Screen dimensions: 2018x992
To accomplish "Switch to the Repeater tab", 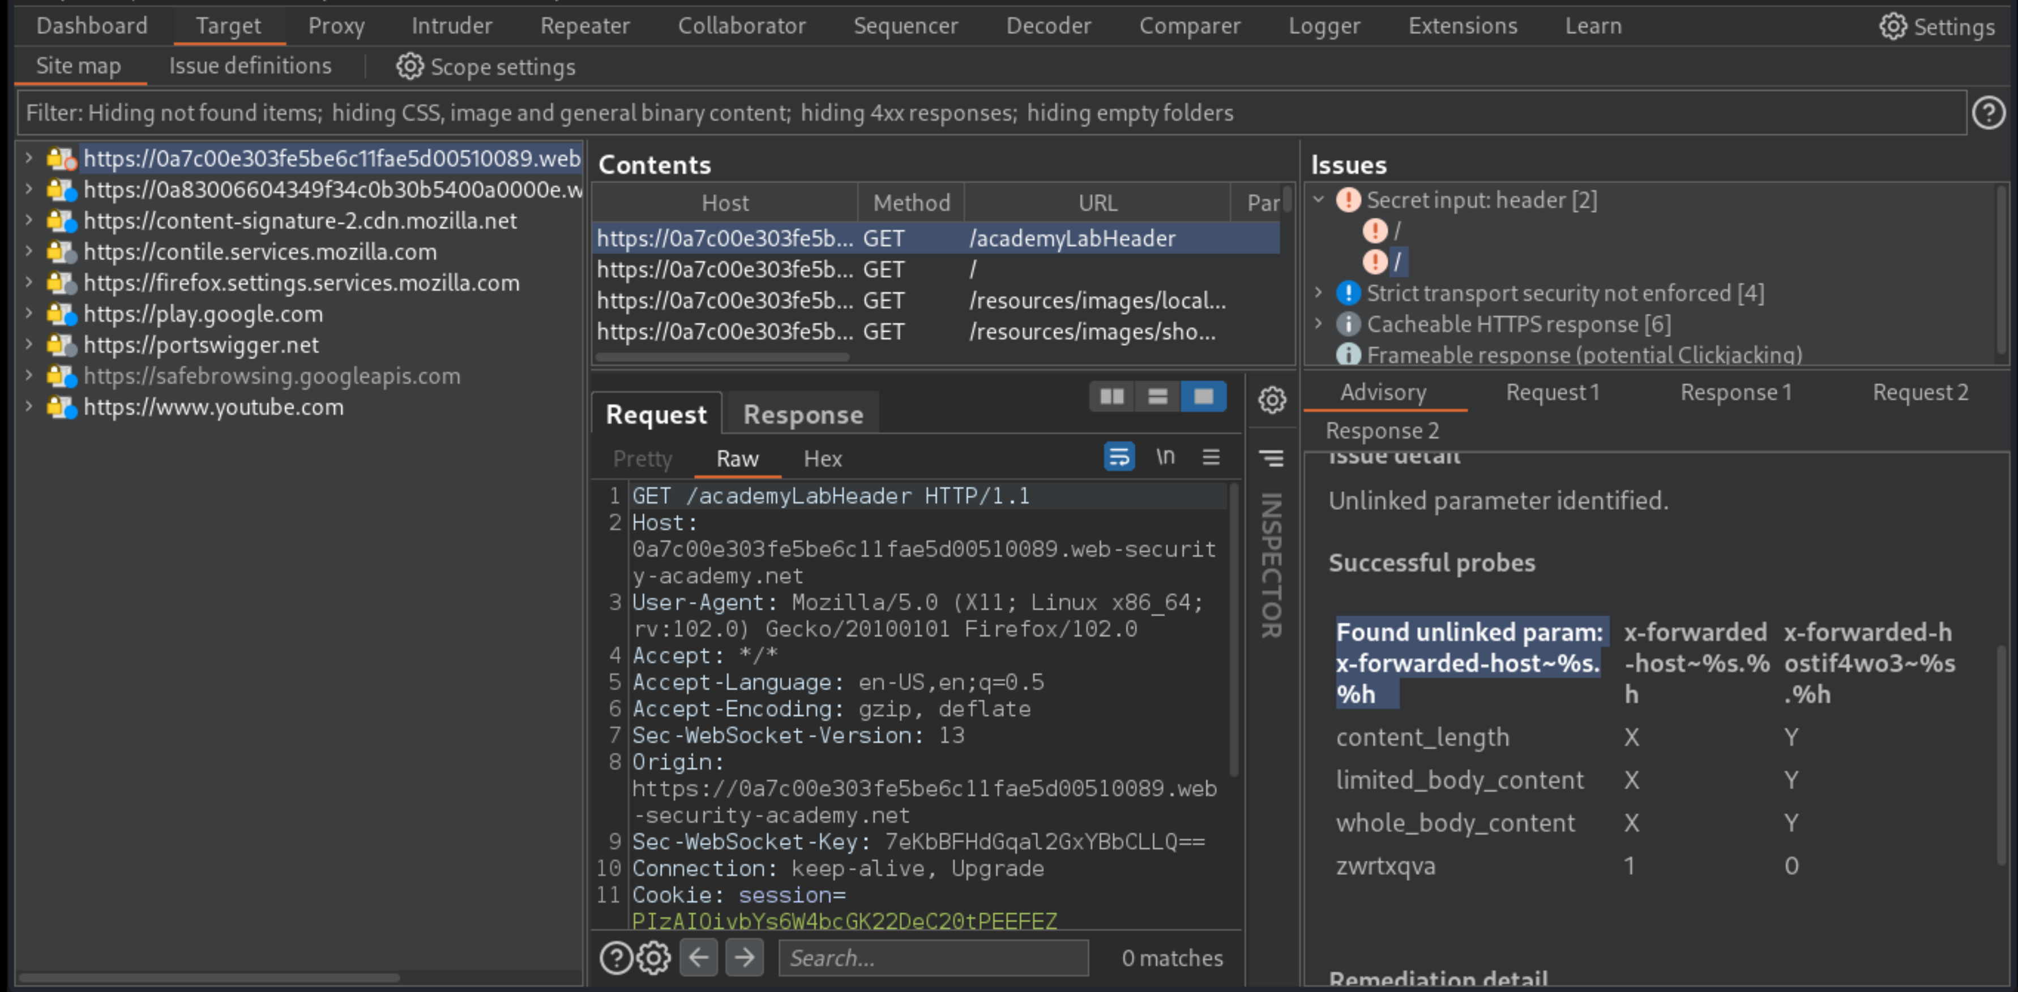I will click(585, 26).
